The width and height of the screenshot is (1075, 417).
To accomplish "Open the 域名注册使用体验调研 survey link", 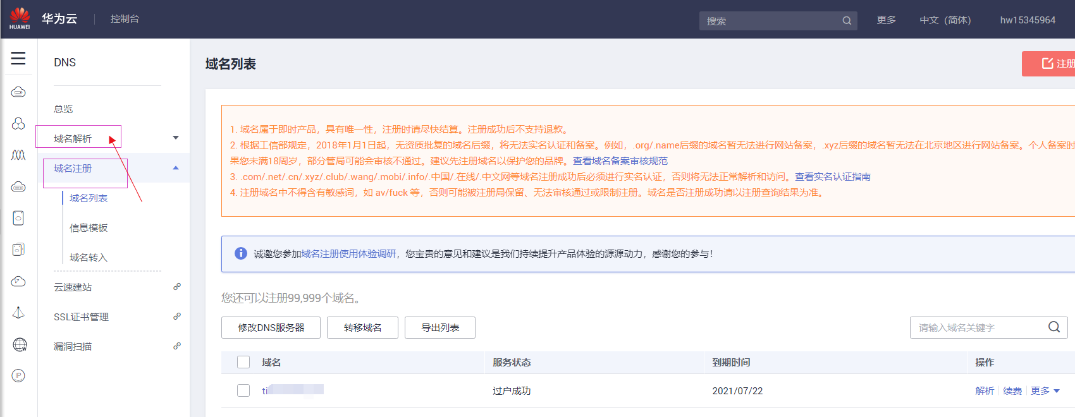I will pos(348,253).
